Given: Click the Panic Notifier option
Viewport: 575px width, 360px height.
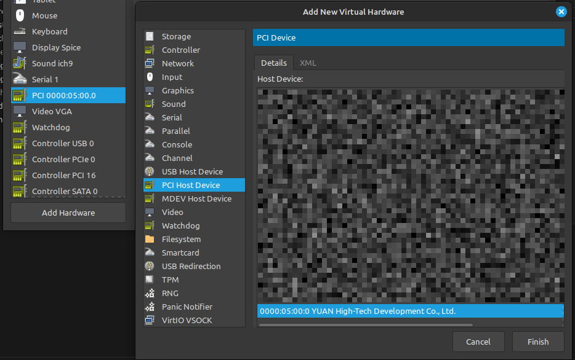Looking at the screenshot, I should [187, 307].
